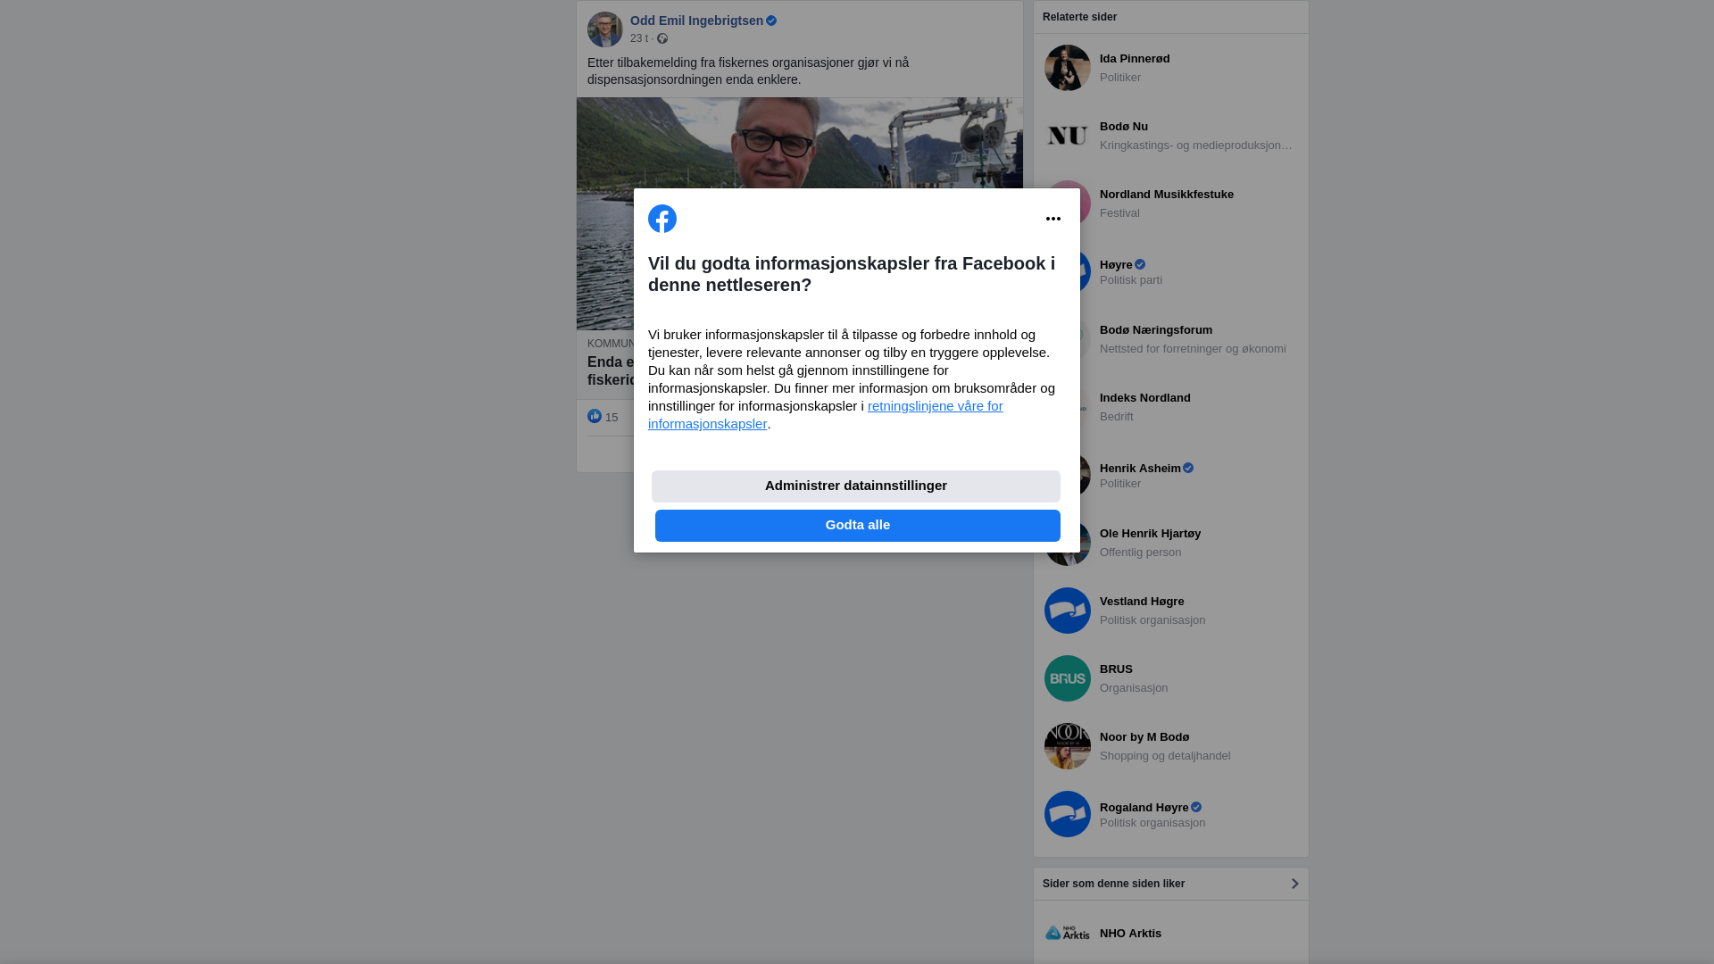Open the Indeks Nordland page link
This screenshot has width=1714, height=964.
[1144, 398]
